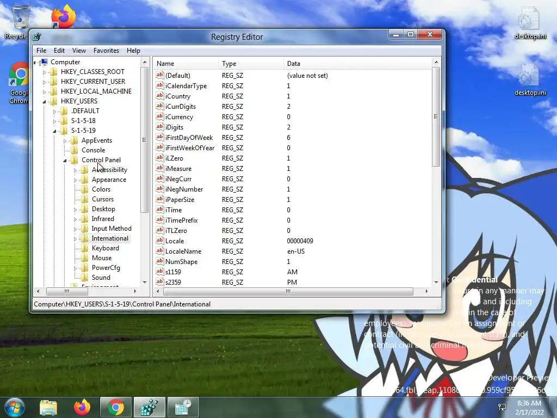Select the Accessibility key
Screen dimensions: 557x418
pyautogui.click(x=109, y=170)
